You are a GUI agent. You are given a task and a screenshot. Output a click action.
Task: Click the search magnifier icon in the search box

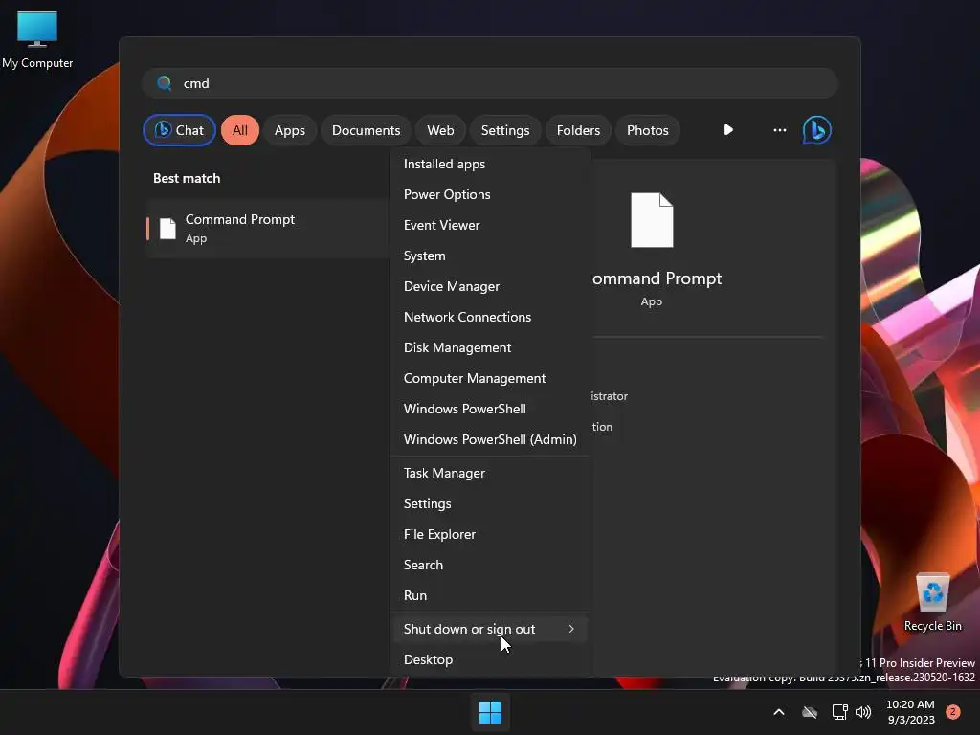(165, 83)
